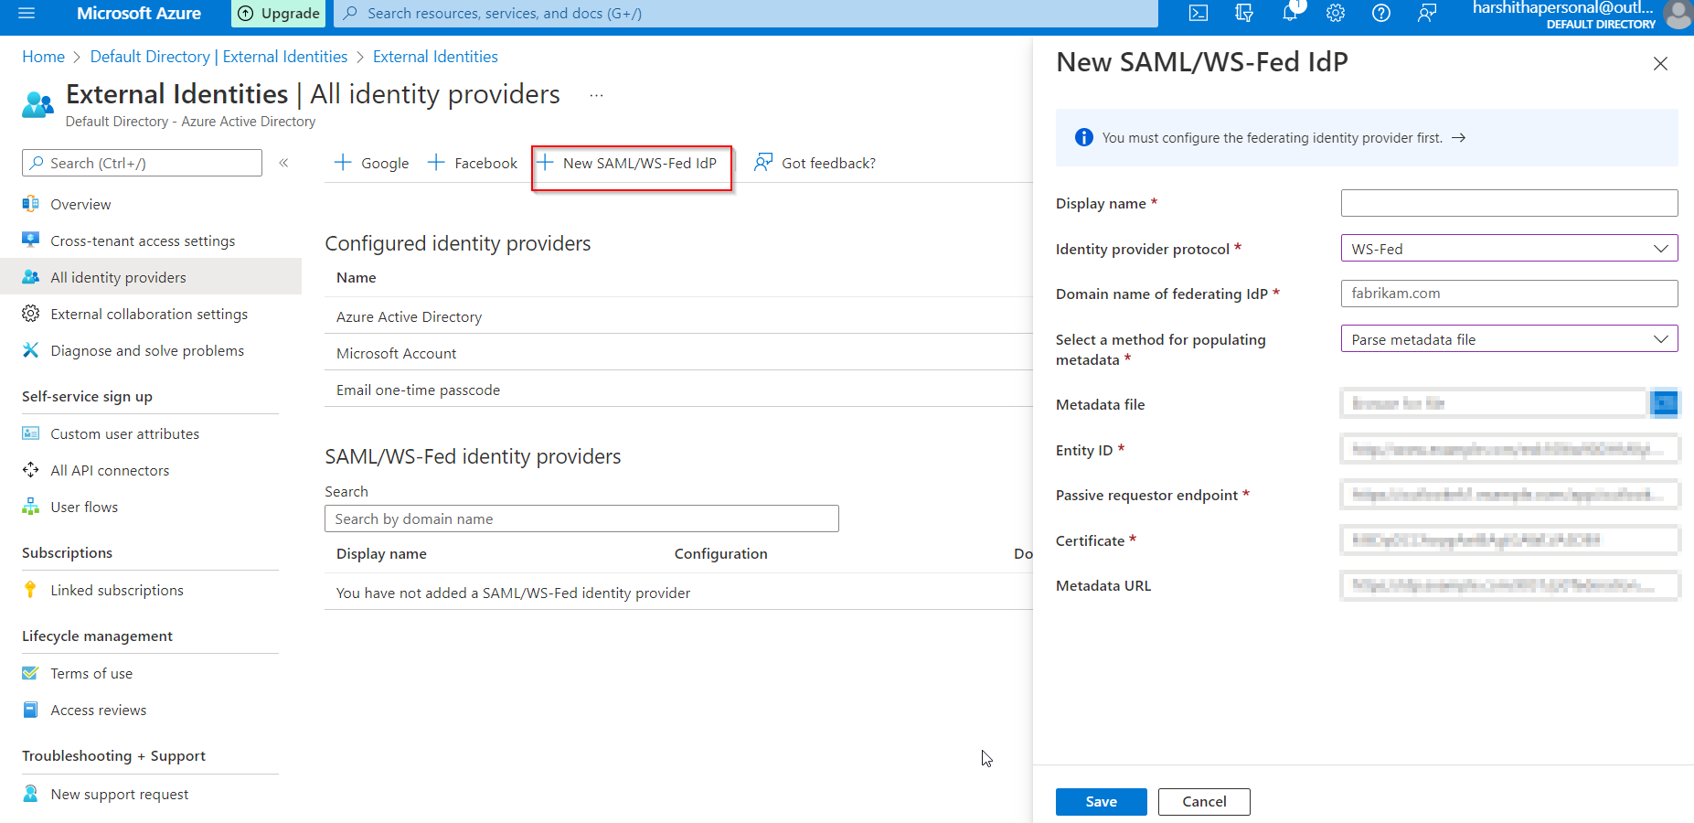Click the Certificate field
The width and height of the screenshot is (1694, 823).
click(1509, 540)
